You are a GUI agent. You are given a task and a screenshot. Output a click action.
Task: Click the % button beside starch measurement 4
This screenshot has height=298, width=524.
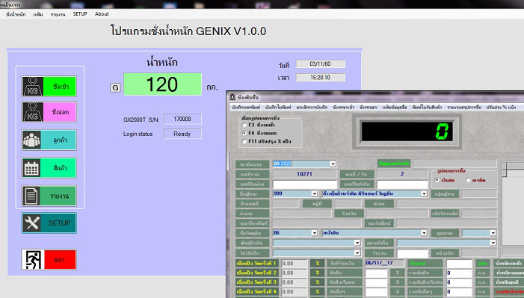[317, 292]
